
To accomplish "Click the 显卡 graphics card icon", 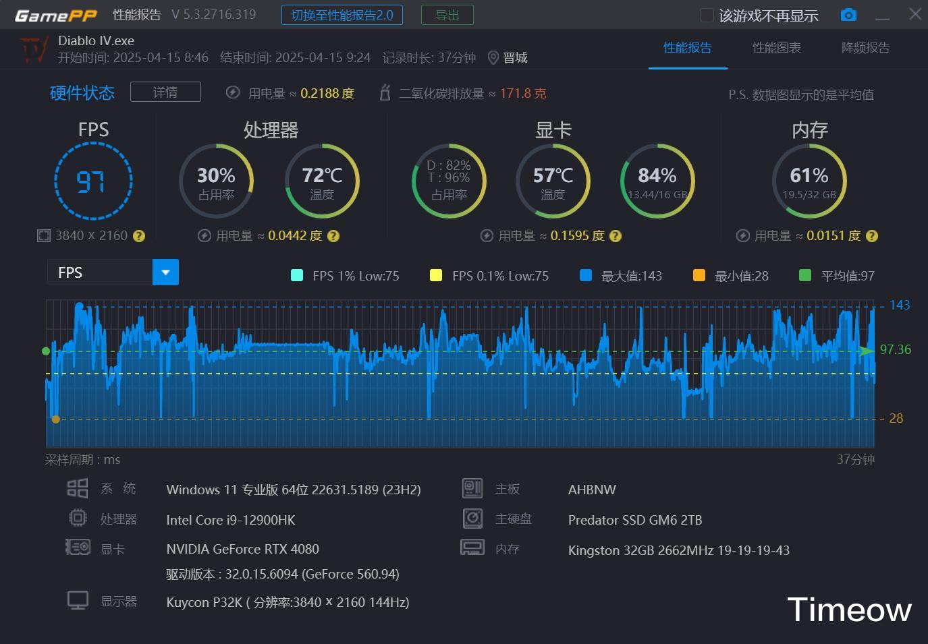I will pyautogui.click(x=78, y=547).
